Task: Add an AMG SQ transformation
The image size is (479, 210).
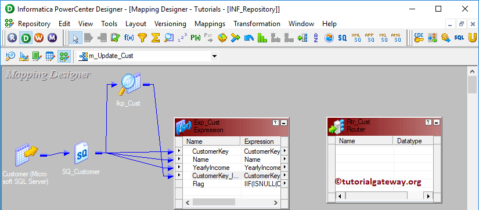Action: (x=396, y=38)
